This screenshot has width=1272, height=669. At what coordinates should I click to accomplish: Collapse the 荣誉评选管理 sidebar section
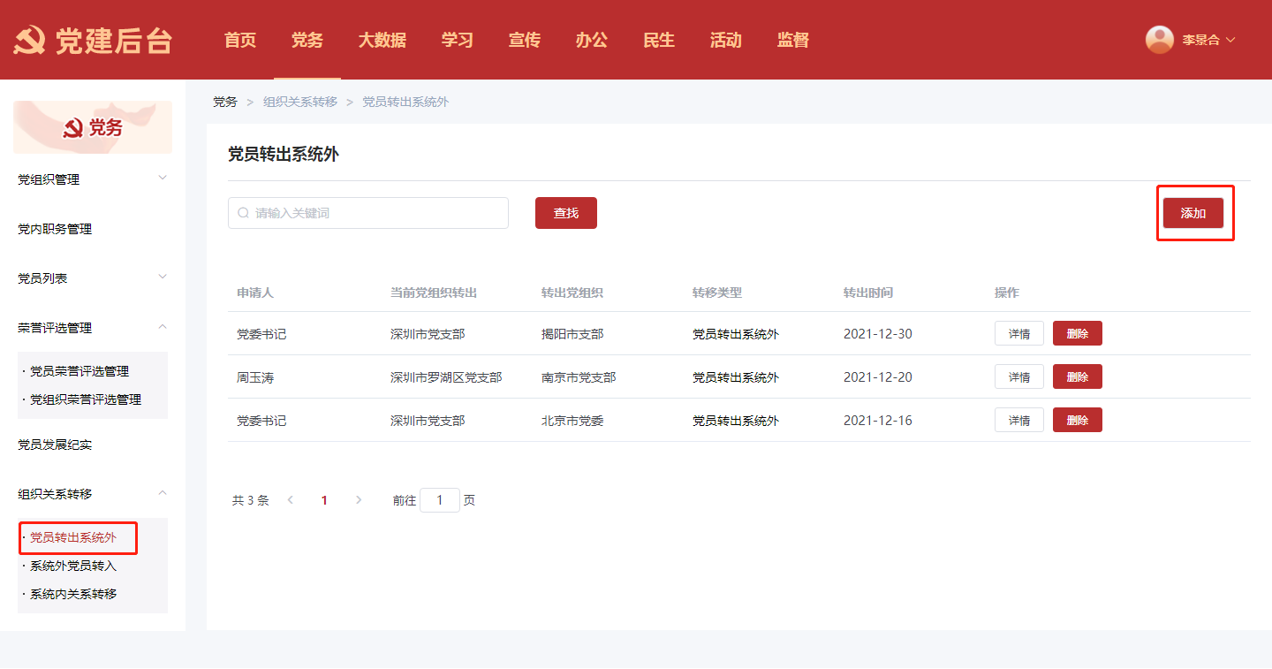coord(162,327)
